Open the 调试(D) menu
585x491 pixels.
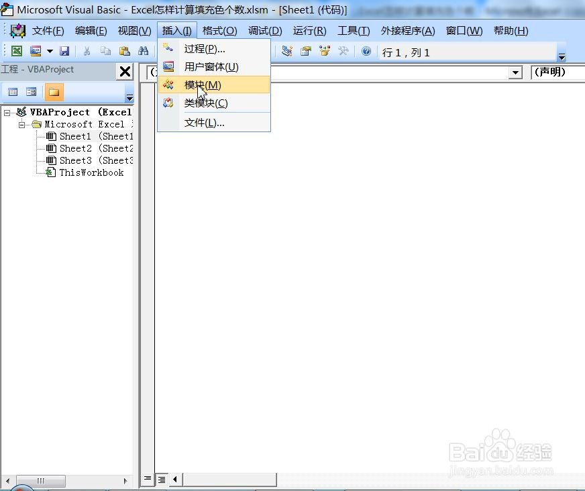(265, 31)
